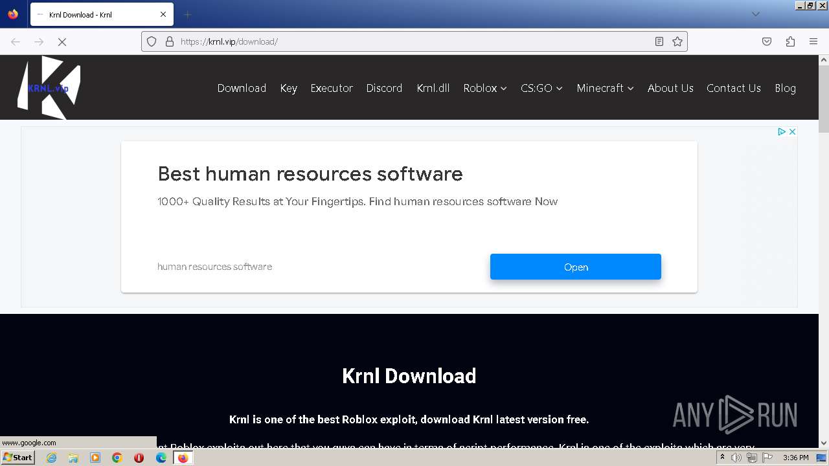
Task: Open the Action Center flag icon
Action: 767,458
